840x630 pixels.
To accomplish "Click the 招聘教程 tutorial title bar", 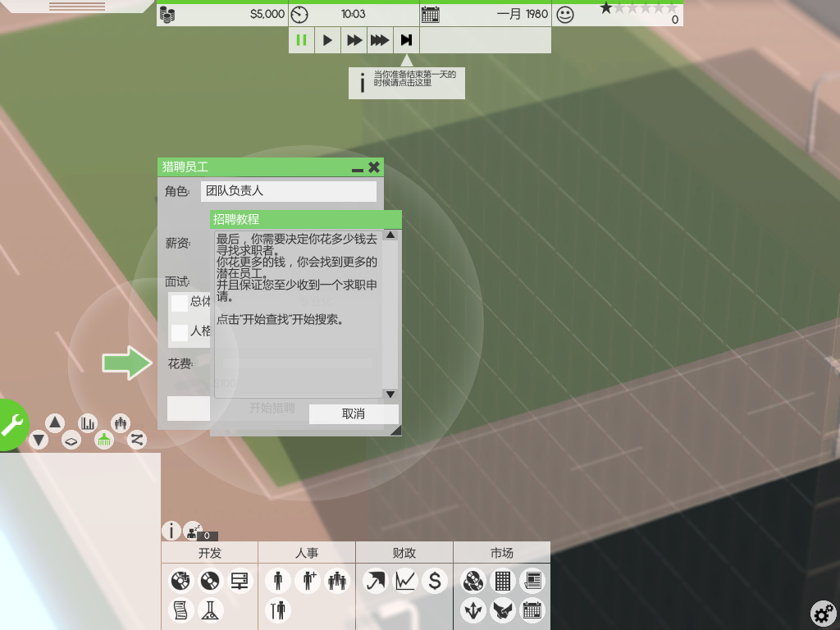I will tap(306, 219).
